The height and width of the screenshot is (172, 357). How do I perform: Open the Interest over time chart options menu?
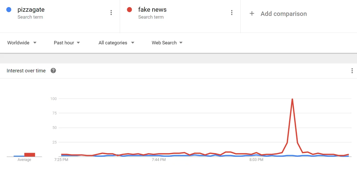pyautogui.click(x=352, y=71)
